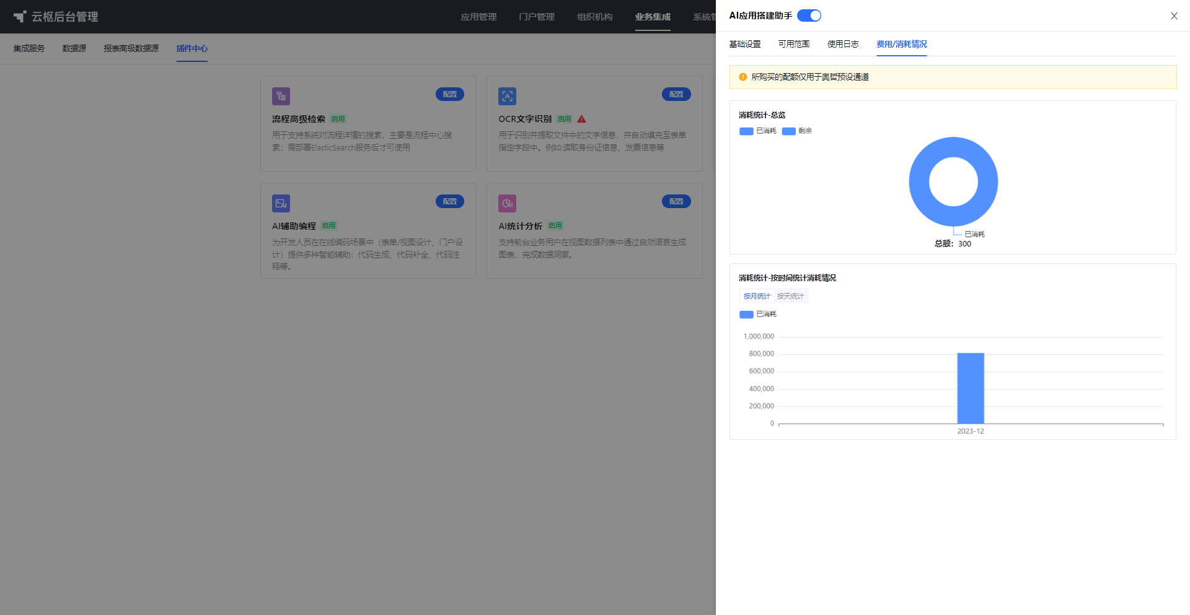This screenshot has height=615, width=1190.
Task: Click the 消耗统计-总览 heading
Action: point(762,115)
